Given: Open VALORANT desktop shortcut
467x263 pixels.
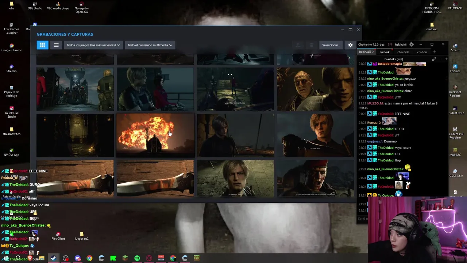Looking at the screenshot, I should tap(455, 6).
